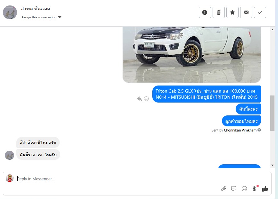
Task: Select the message ลูกค้าชอบไหมคะ
Action: 241,121
